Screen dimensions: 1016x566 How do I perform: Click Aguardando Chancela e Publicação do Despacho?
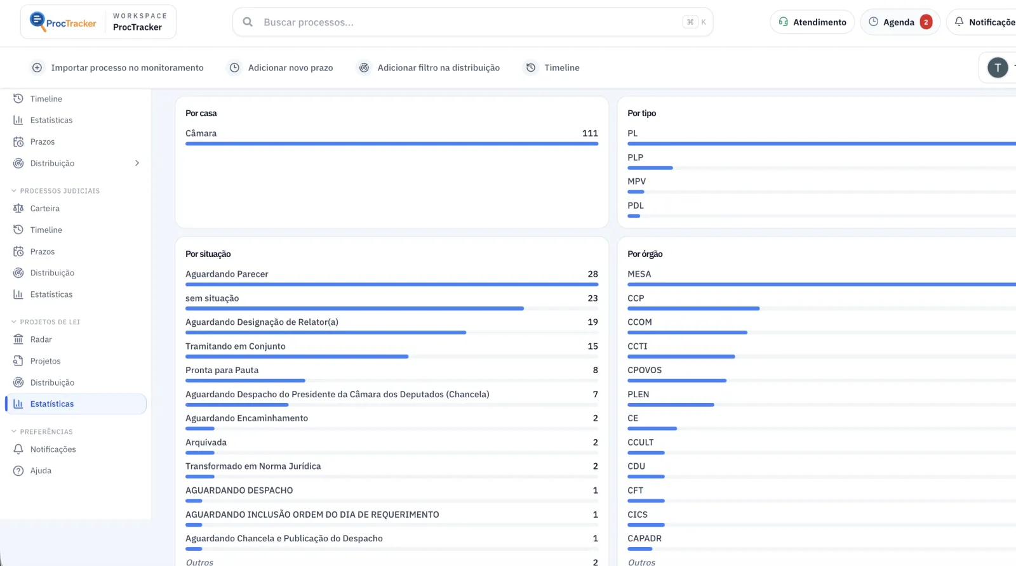[x=284, y=539]
